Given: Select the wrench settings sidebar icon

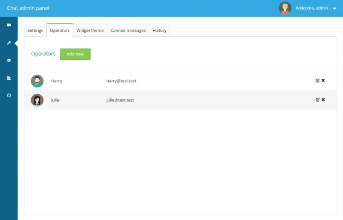Looking at the screenshot, I should click(9, 43).
